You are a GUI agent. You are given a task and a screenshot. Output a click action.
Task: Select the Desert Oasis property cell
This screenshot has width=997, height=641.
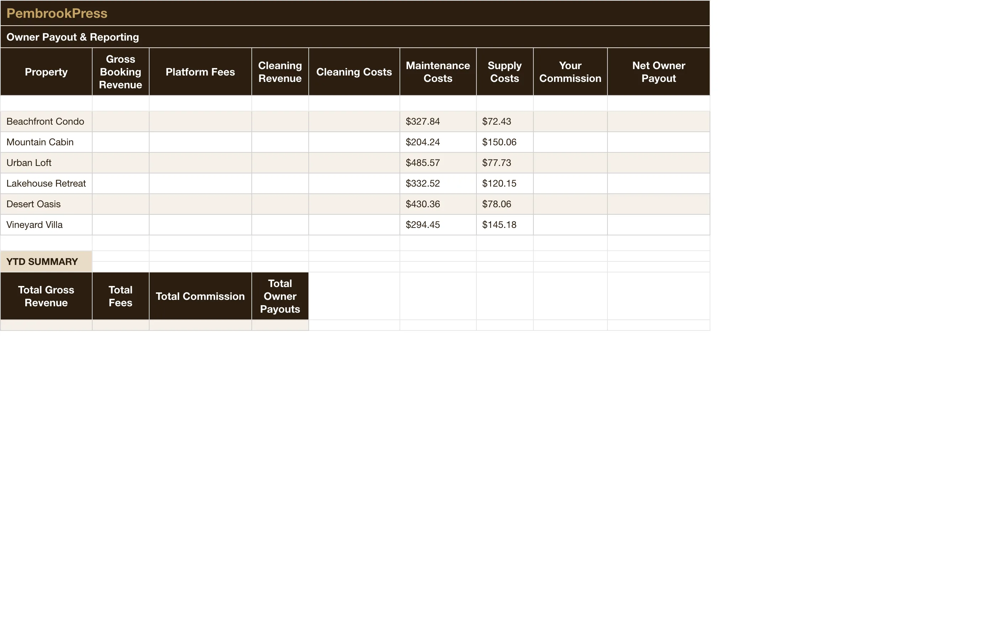click(x=46, y=204)
